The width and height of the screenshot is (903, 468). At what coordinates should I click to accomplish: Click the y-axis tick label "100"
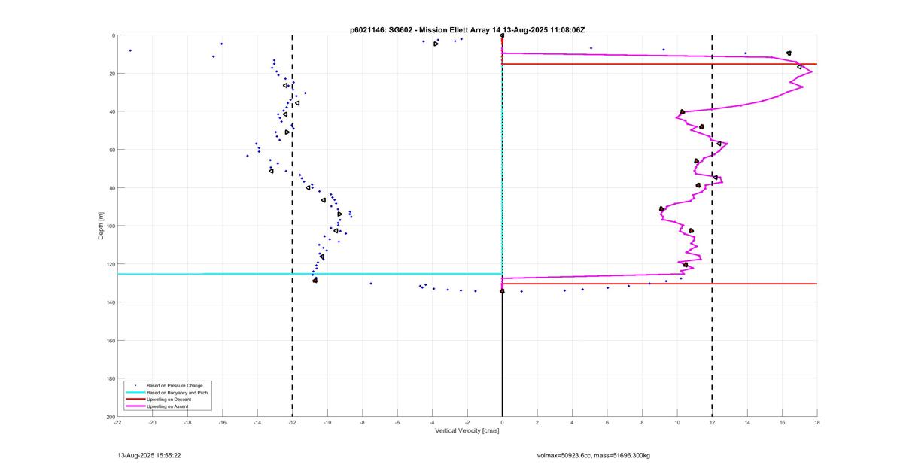click(110, 226)
